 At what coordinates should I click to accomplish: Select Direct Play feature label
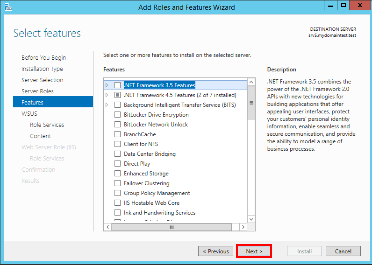click(137, 164)
